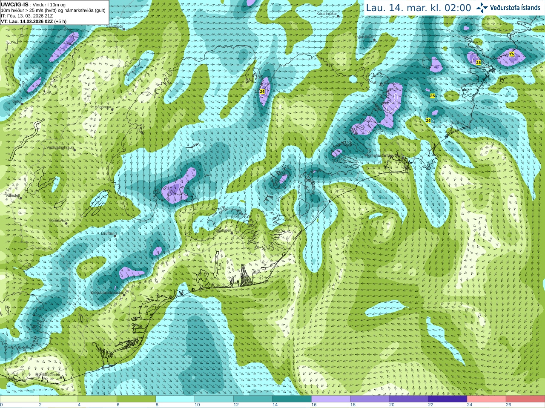Image resolution: width=545 pixels, height=408 pixels.
Task: Click the Sandbúðir station marker
Action: (124, 29)
